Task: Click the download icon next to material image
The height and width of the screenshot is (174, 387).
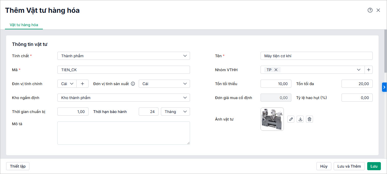Action: pos(300,119)
